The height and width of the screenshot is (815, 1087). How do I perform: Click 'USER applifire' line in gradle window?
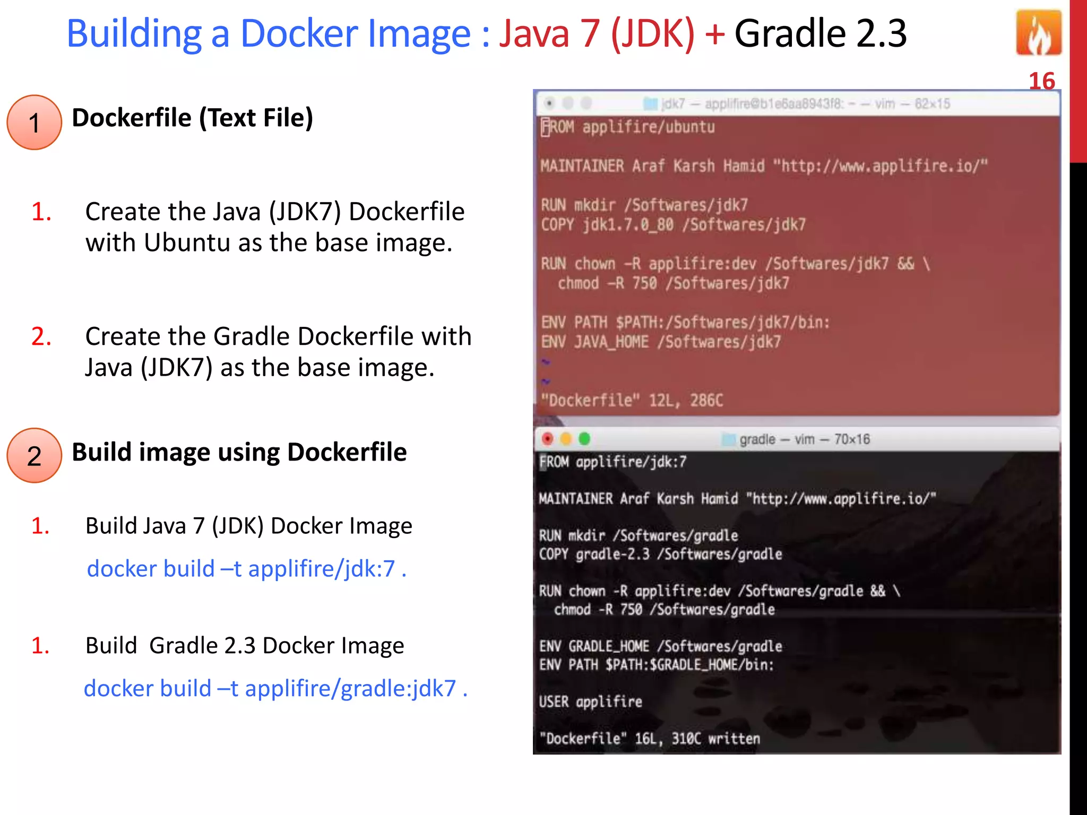click(x=591, y=701)
